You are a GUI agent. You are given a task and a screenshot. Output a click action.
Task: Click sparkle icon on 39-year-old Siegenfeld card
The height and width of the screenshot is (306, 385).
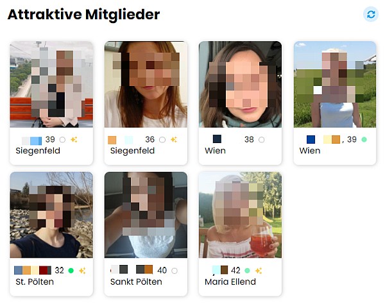tap(74, 140)
